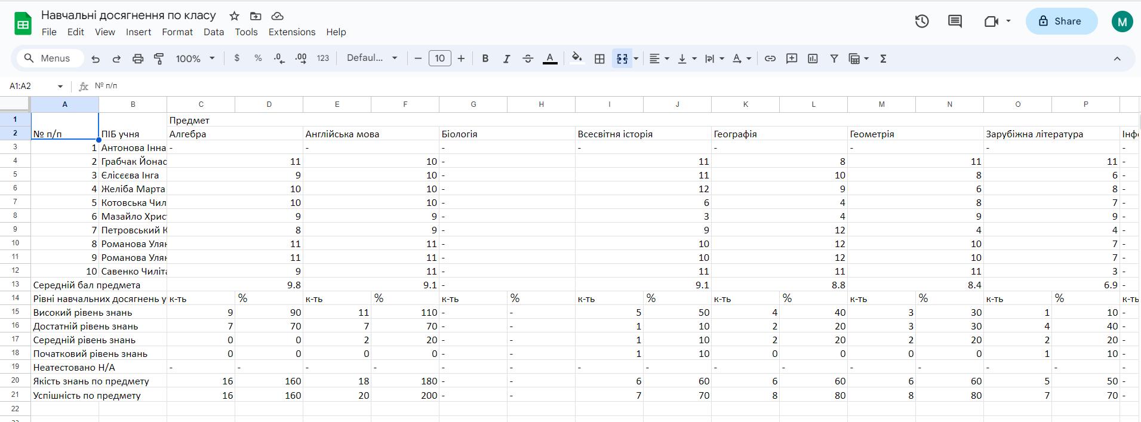Click the Menus search button
This screenshot has height=422, width=1141.
click(47, 58)
